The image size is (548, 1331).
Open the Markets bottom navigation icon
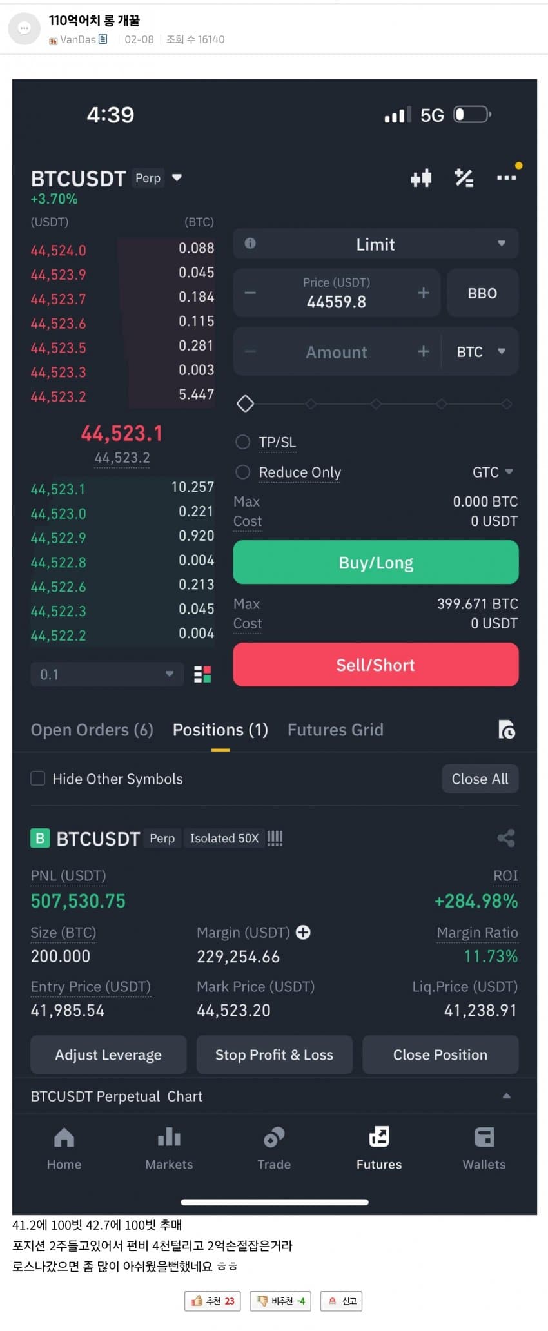[x=169, y=1138]
